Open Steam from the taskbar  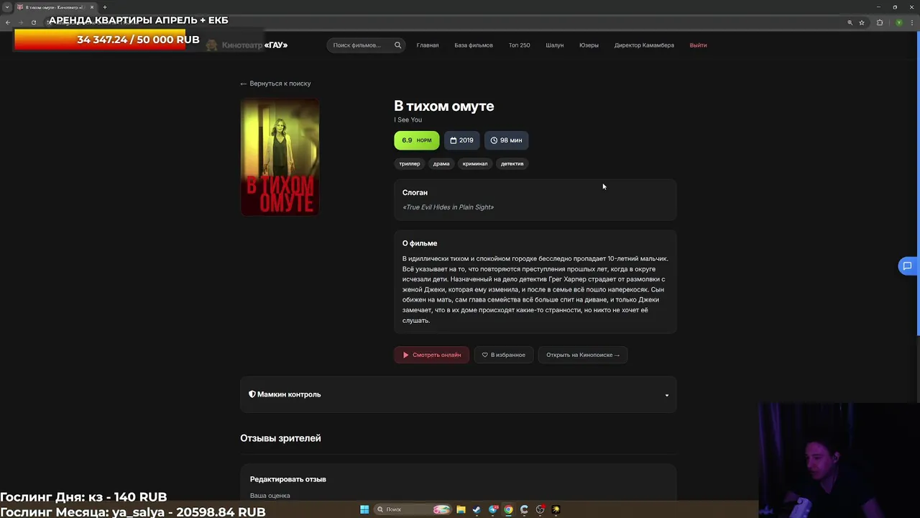pos(477,509)
